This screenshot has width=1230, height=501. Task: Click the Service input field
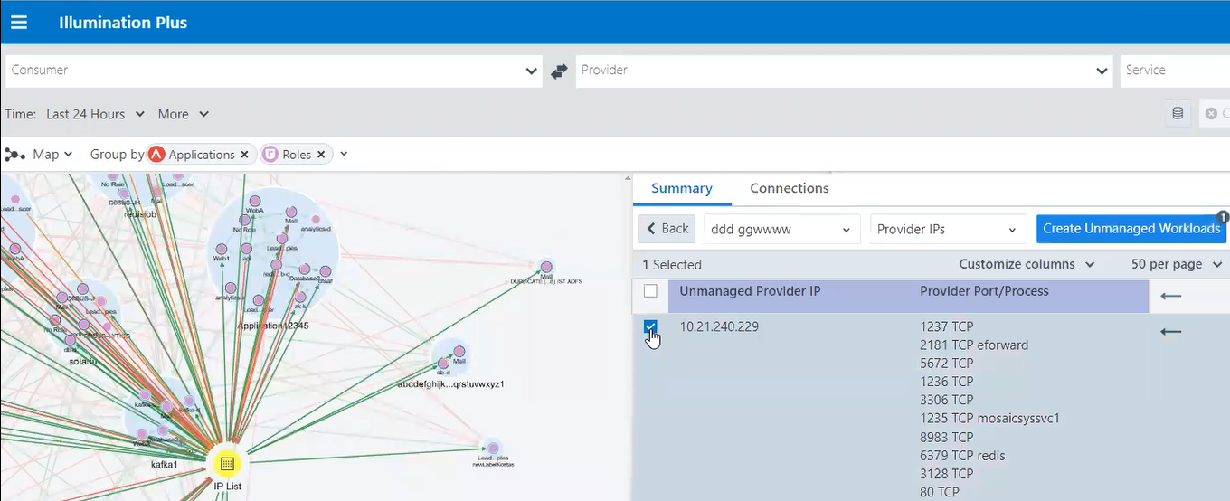tap(1174, 70)
